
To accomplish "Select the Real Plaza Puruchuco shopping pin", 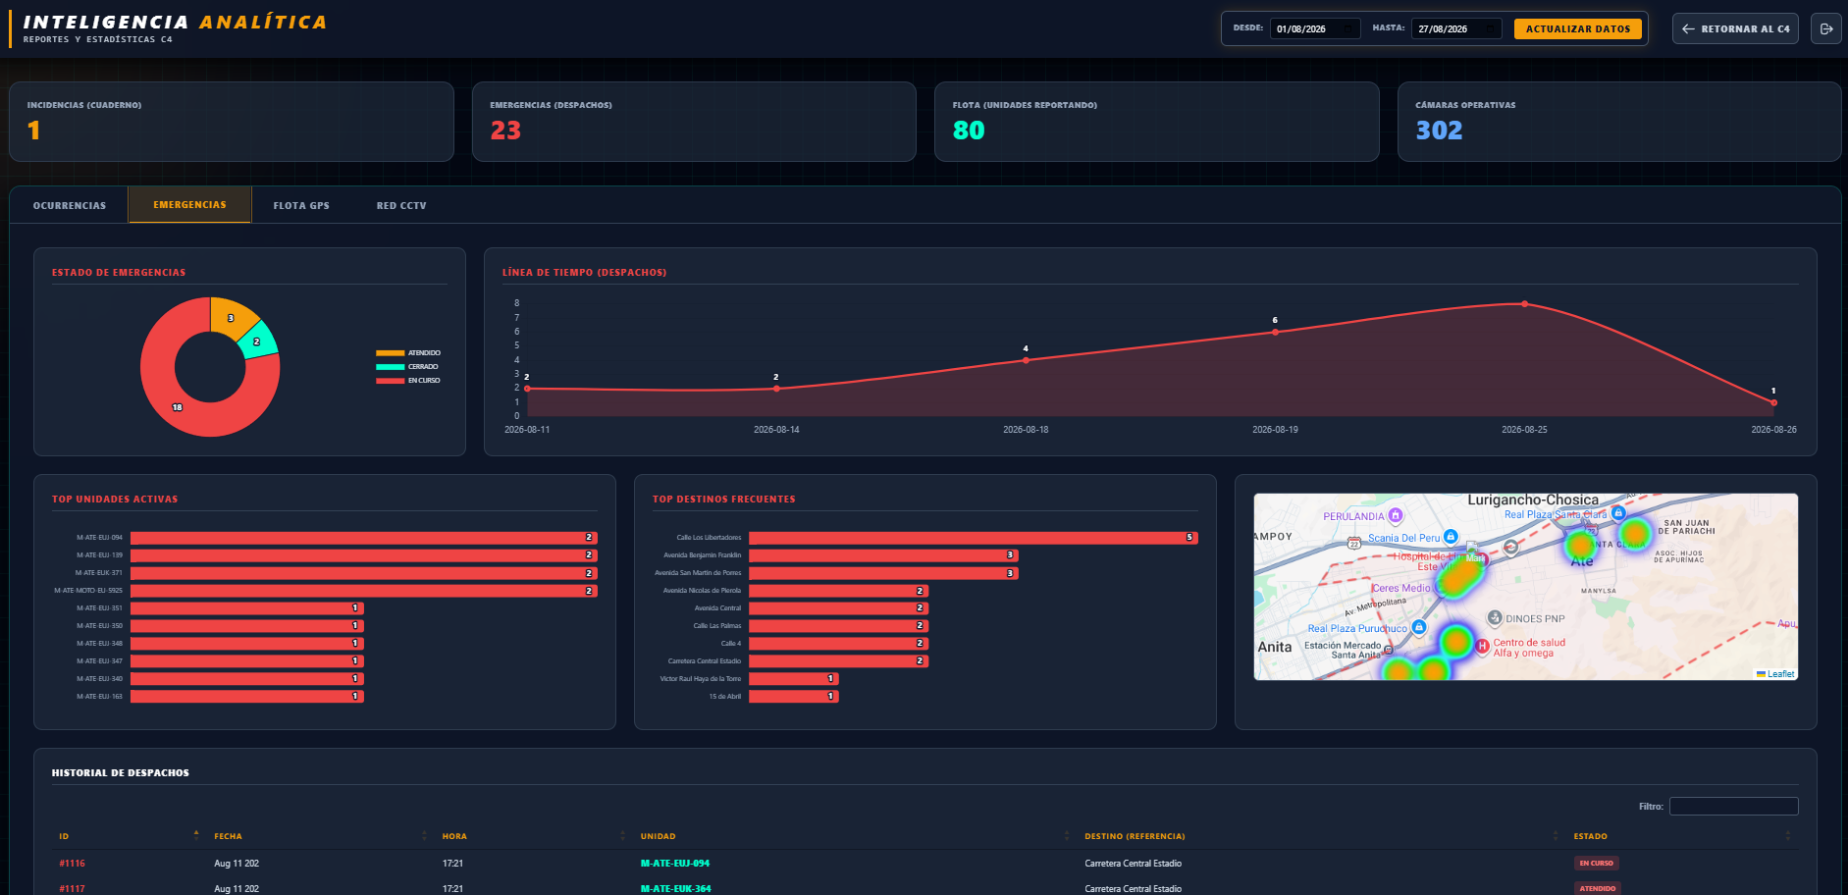I will pos(1418,627).
